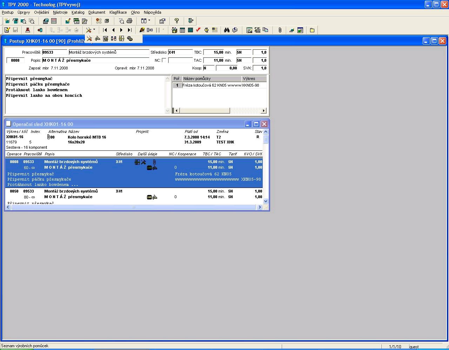The image size is (449, 350).
Task: Toggle the NC checkbox
Action: [164, 60]
